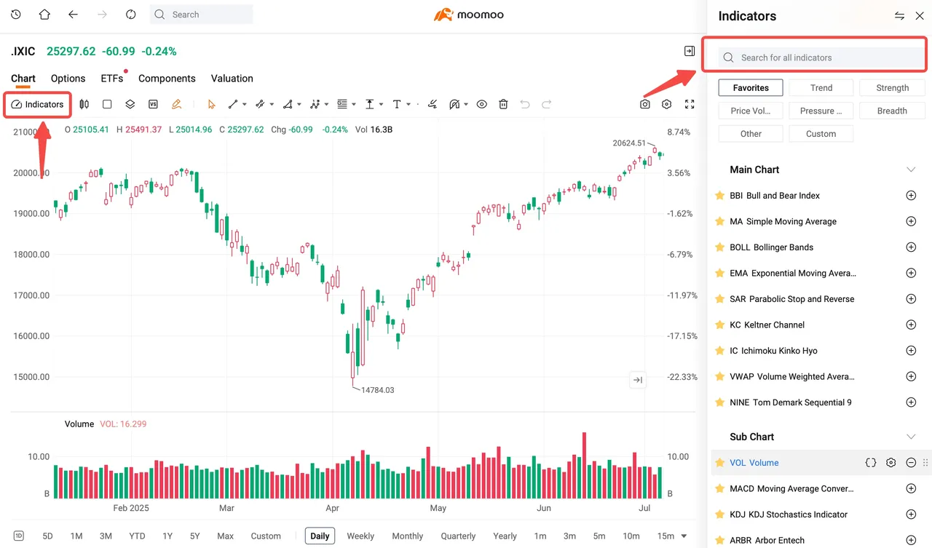The height and width of the screenshot is (548, 932).
Task: Select the Custom indicator category
Action: tap(821, 134)
